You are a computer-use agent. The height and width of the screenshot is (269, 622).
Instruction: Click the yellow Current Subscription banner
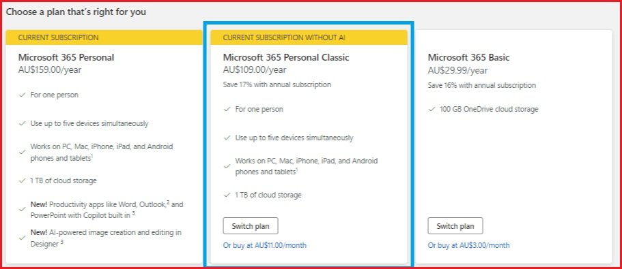pyautogui.click(x=104, y=37)
